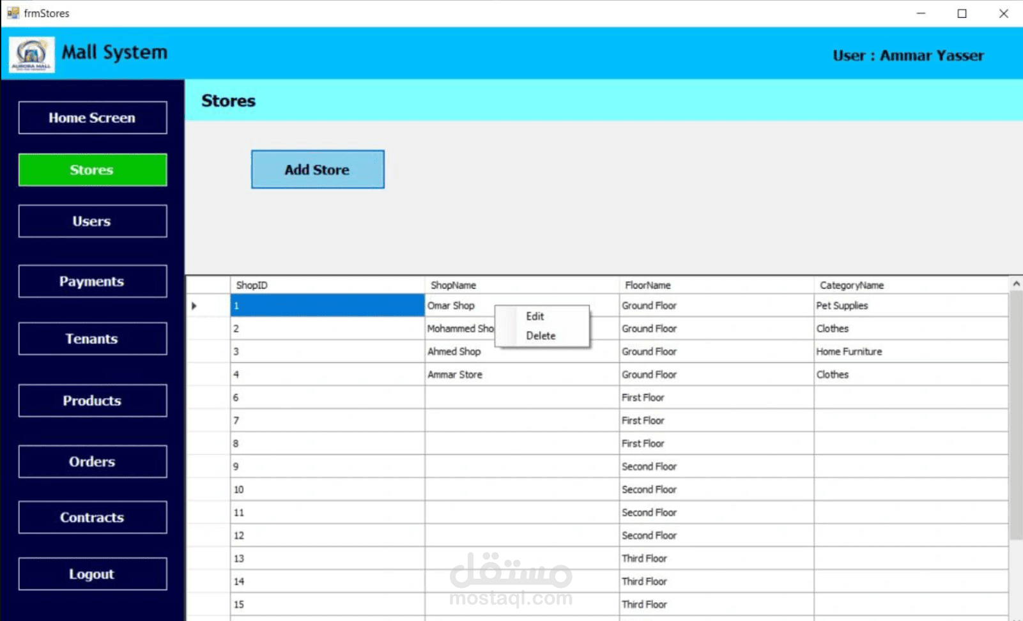Viewport: 1023px width, 621px height.
Task: Click the Add Store button
Action: click(x=318, y=169)
